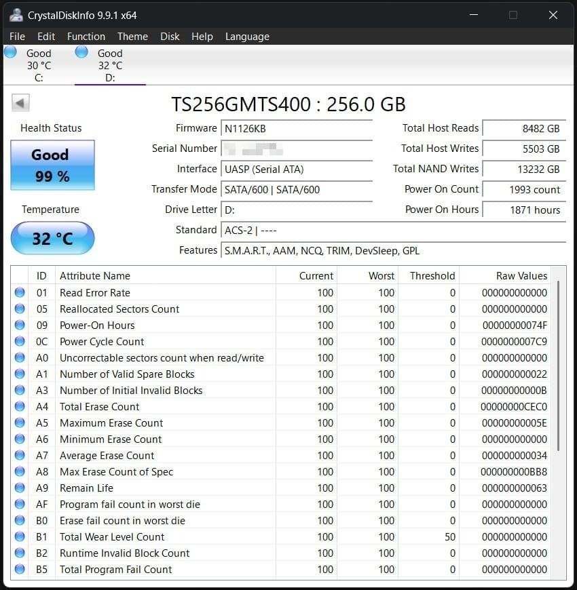
Task: Click the status orb of Read Error Rate
Action: tap(20, 292)
